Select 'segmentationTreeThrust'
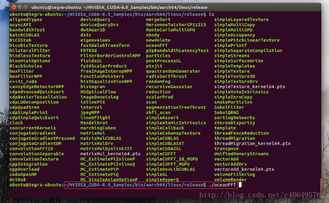The height and width of the screenshot is (203, 329). coord(176,108)
